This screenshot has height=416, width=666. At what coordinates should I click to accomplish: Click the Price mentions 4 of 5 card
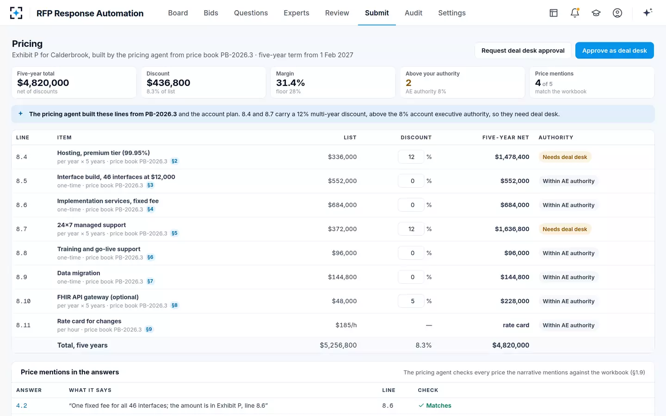[592, 82]
